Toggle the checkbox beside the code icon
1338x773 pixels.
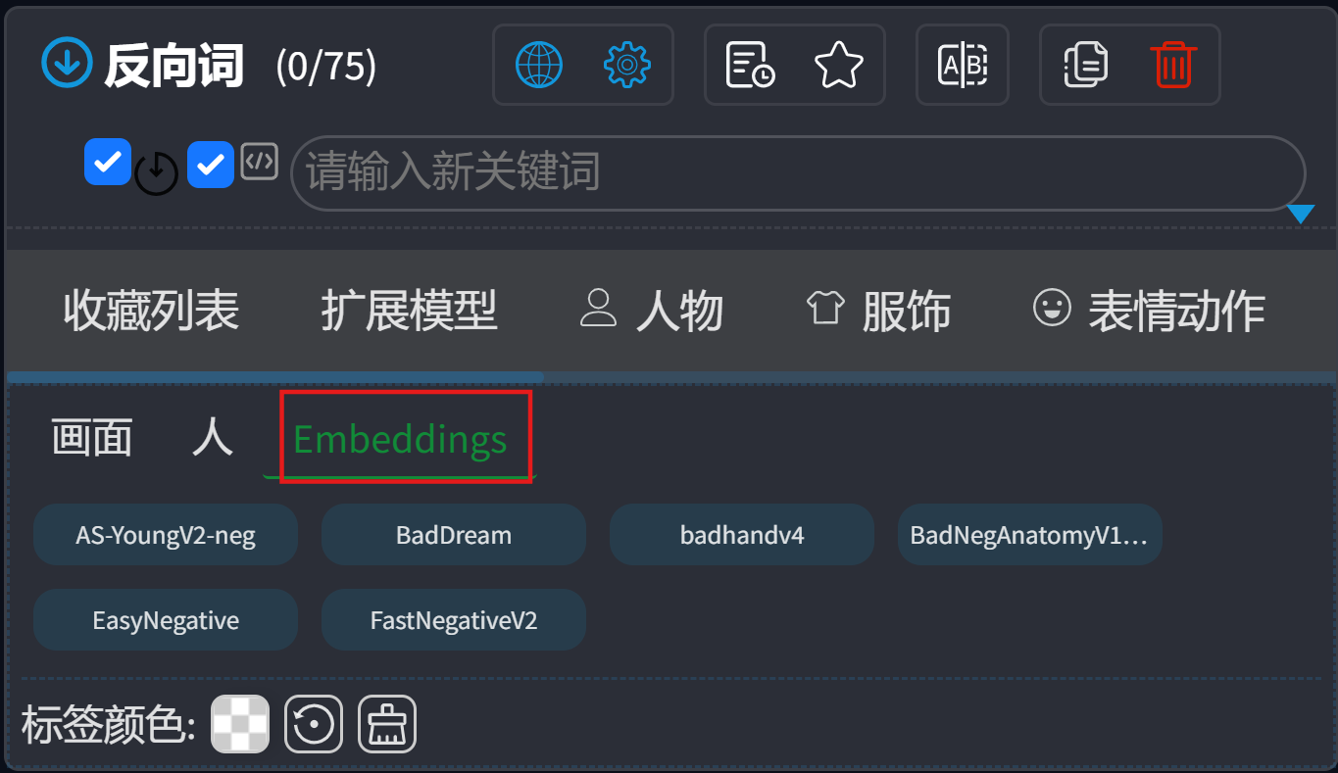click(x=211, y=164)
